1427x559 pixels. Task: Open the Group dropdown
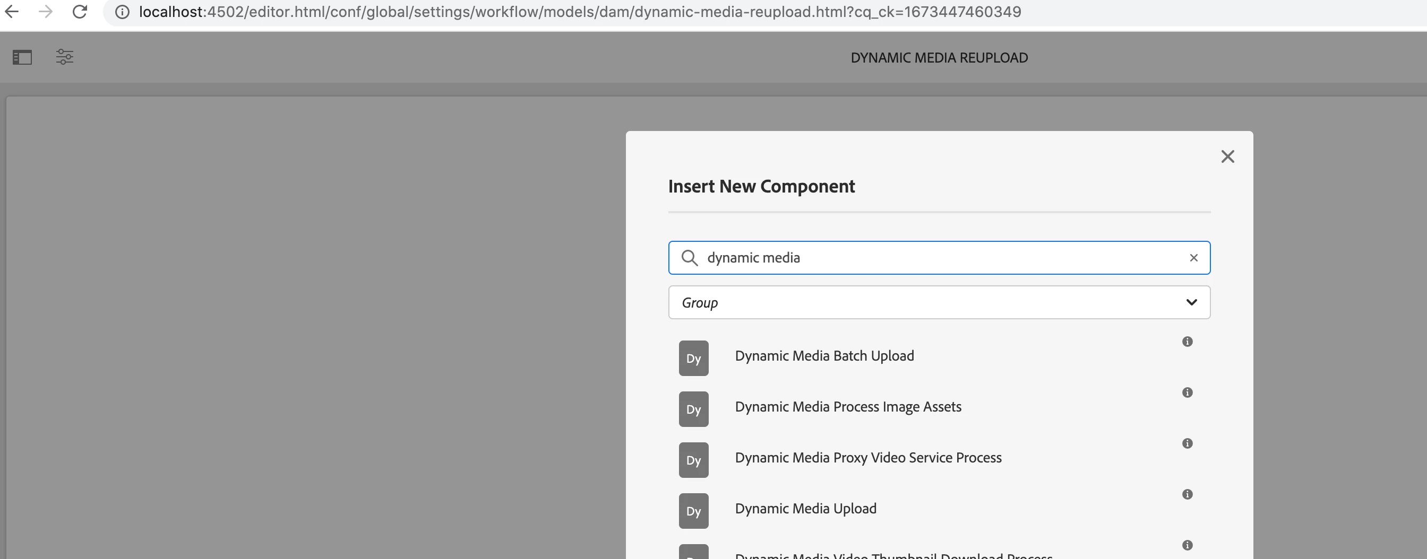pyautogui.click(x=939, y=302)
